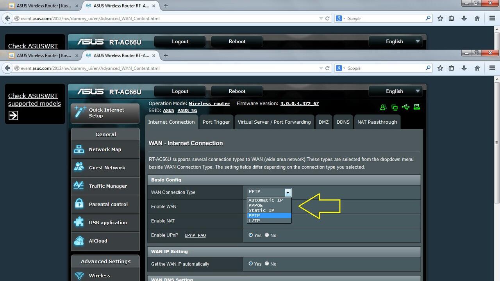Viewport: 500px width, 281px height.
Task: Click the ASUS_5G SSID link
Action: 187,111
